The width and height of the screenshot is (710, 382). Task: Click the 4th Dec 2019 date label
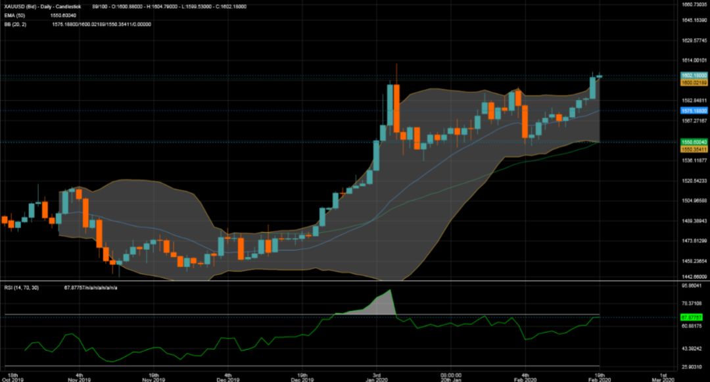tap(227, 377)
